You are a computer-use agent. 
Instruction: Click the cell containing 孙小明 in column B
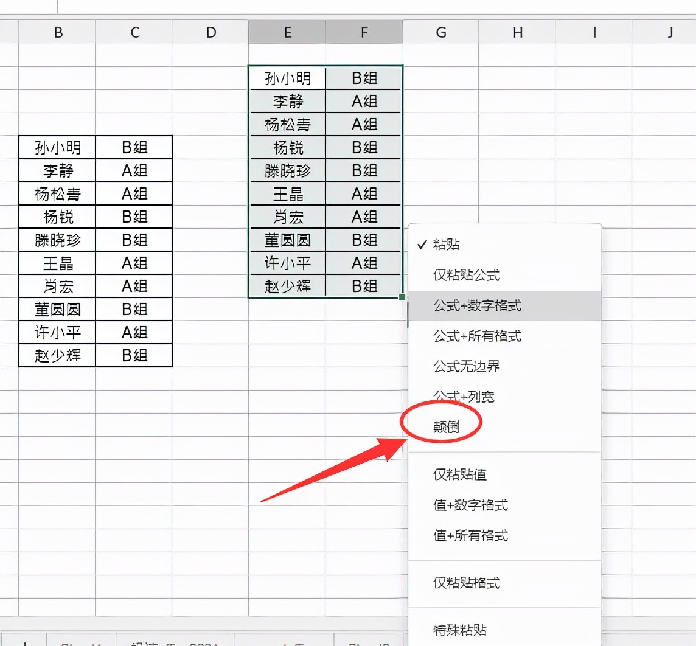[x=58, y=147]
